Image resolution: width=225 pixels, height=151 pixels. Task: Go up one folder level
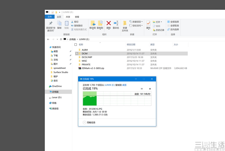(61, 39)
